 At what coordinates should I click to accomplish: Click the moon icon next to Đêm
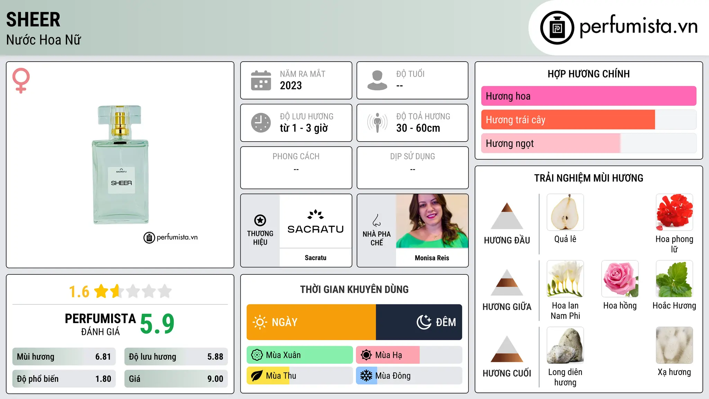[424, 322]
